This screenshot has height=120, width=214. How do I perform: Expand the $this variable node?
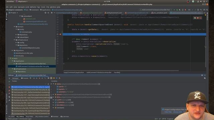click(x=53, y=97)
